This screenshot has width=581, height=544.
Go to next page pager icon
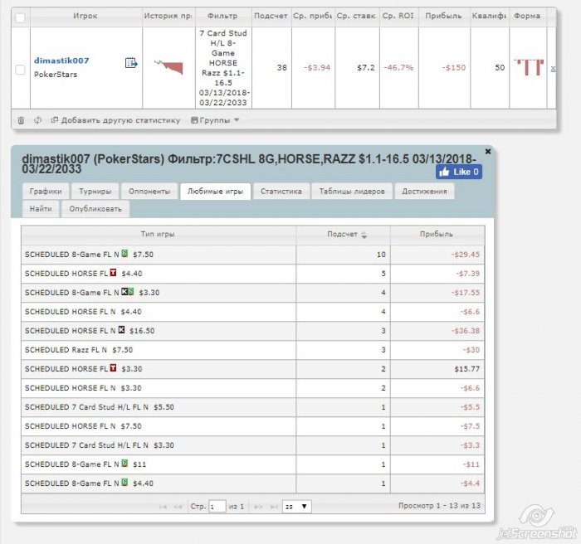pos(259,507)
